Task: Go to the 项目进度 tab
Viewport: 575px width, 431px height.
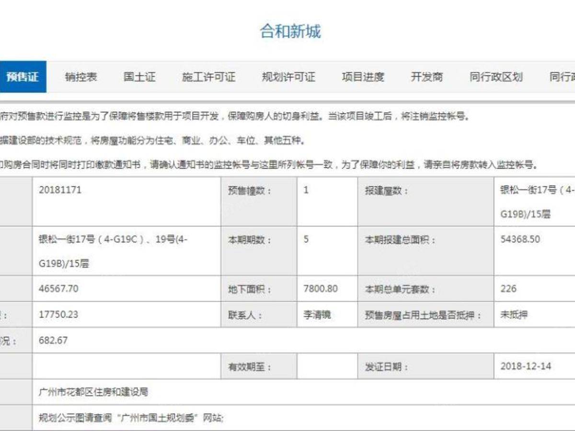Action: (x=363, y=77)
